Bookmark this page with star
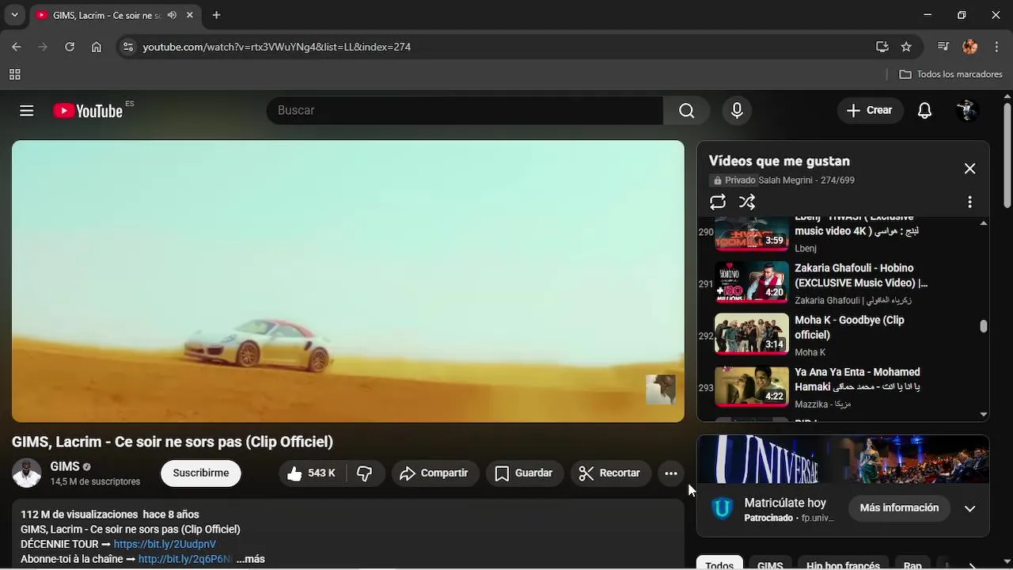This screenshot has width=1013, height=570. [x=906, y=47]
